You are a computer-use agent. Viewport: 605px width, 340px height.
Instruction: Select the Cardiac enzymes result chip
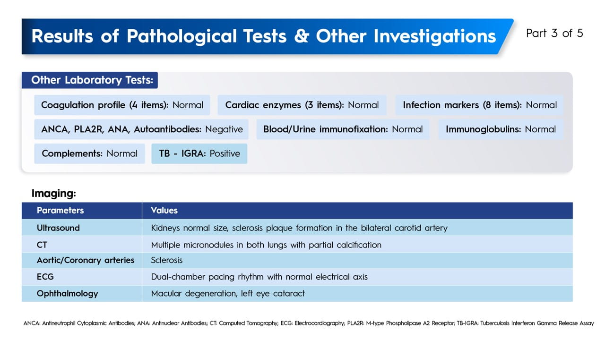[302, 105]
